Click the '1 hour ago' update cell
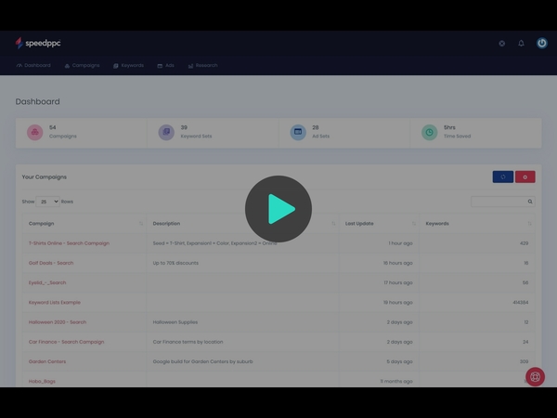This screenshot has width=557, height=418. click(x=400, y=243)
